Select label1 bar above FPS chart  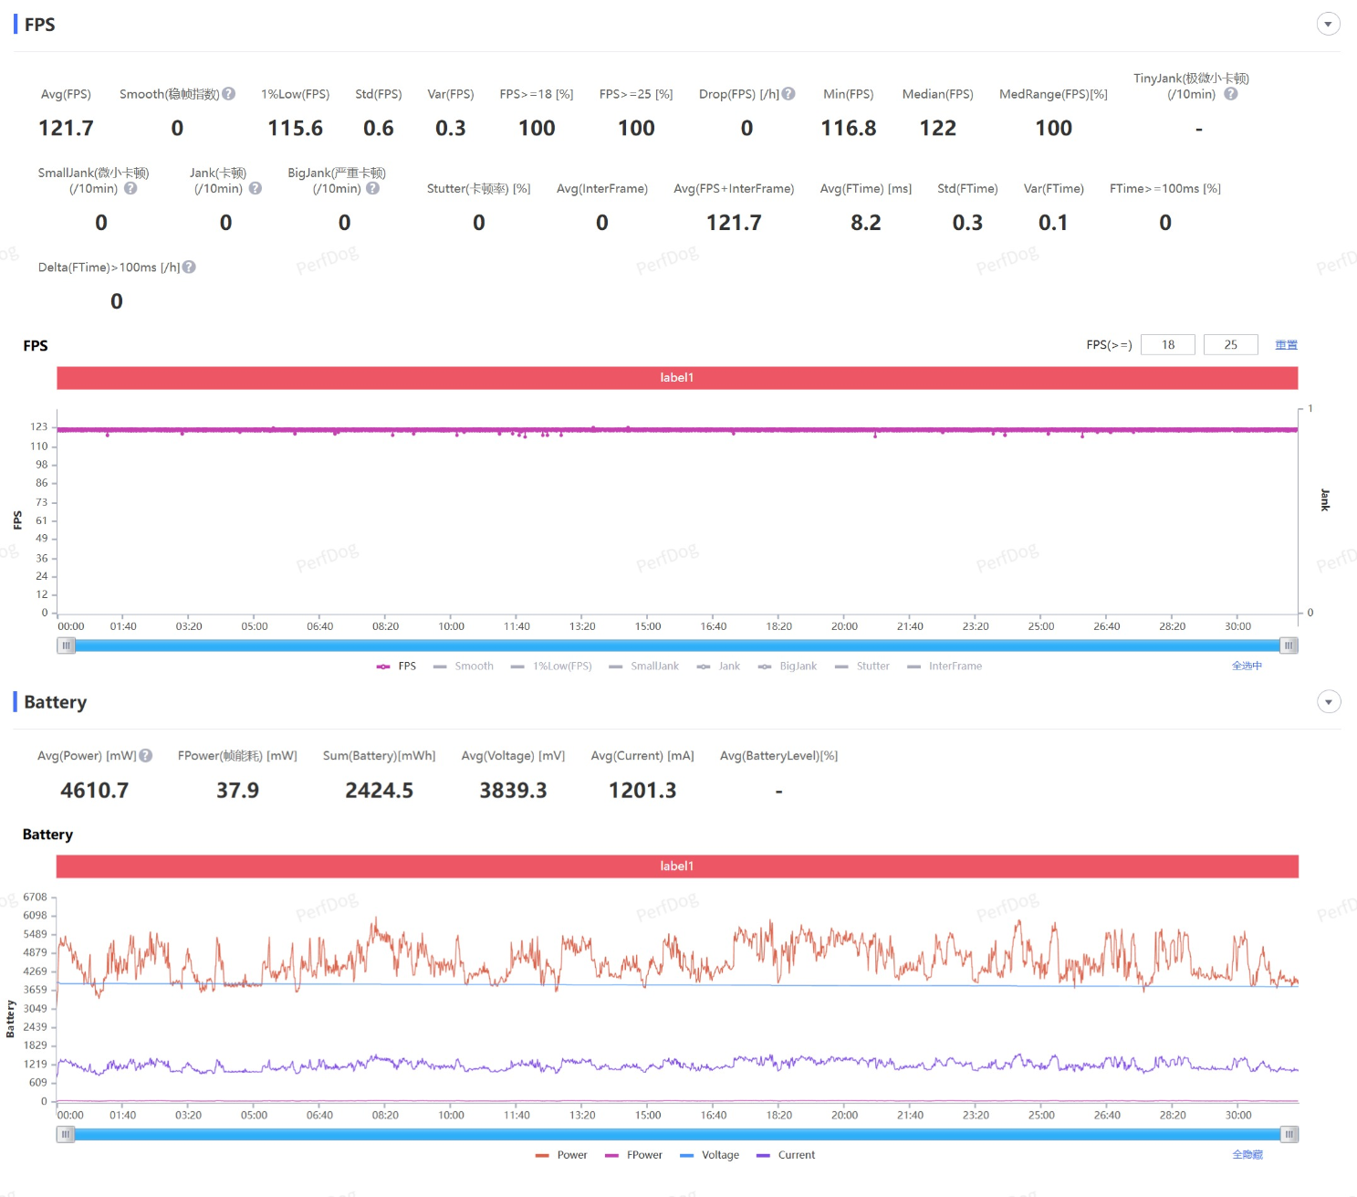coord(677,378)
